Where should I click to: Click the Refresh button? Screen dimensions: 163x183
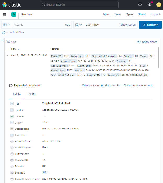[150, 25]
